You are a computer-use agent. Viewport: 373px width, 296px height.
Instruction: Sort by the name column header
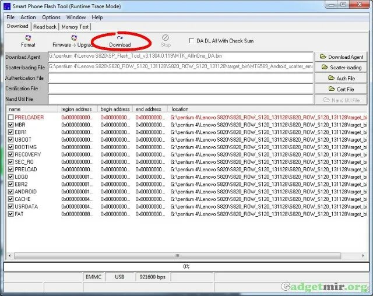coord(32,109)
